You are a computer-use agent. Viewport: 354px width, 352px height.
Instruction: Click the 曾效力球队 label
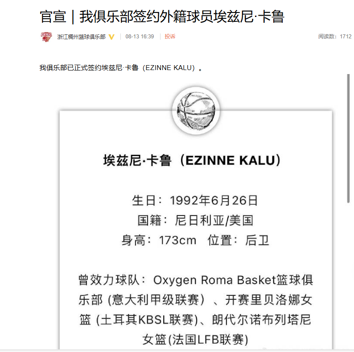coord(112,280)
